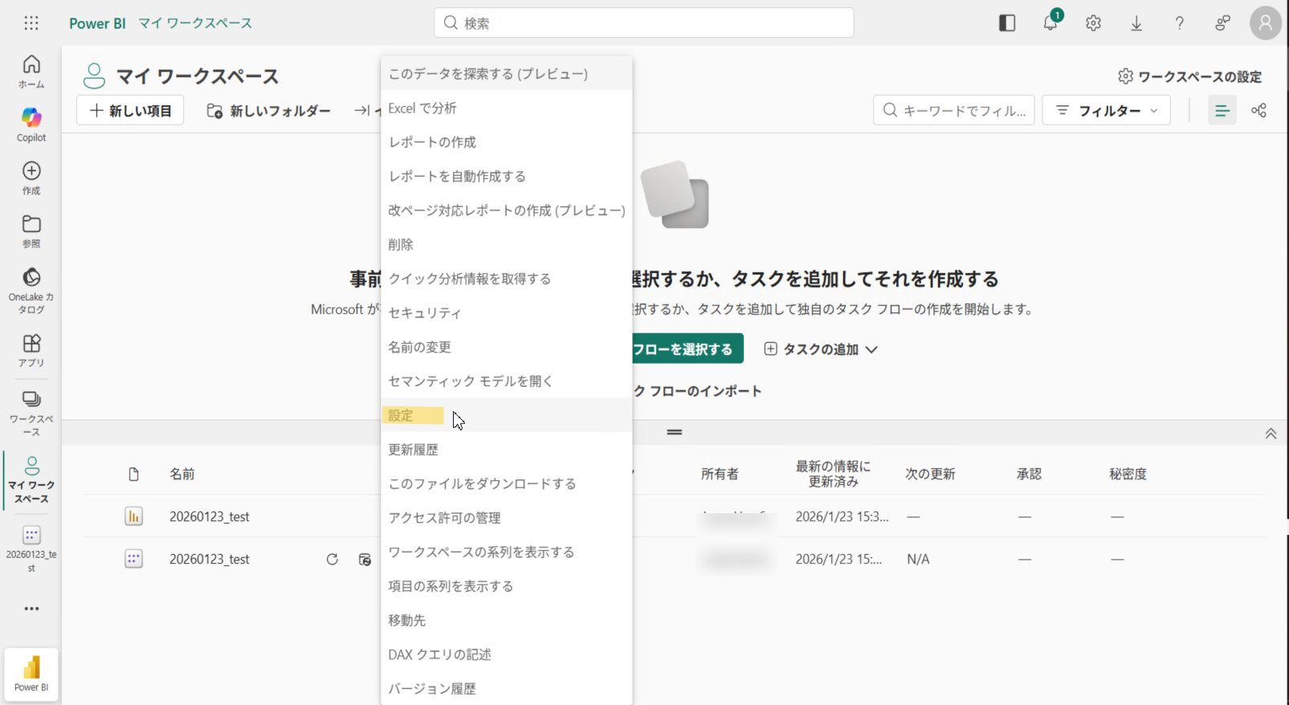This screenshot has width=1289, height=705.
Task: Click the refresh icon for 20260123_test
Action: (332, 559)
